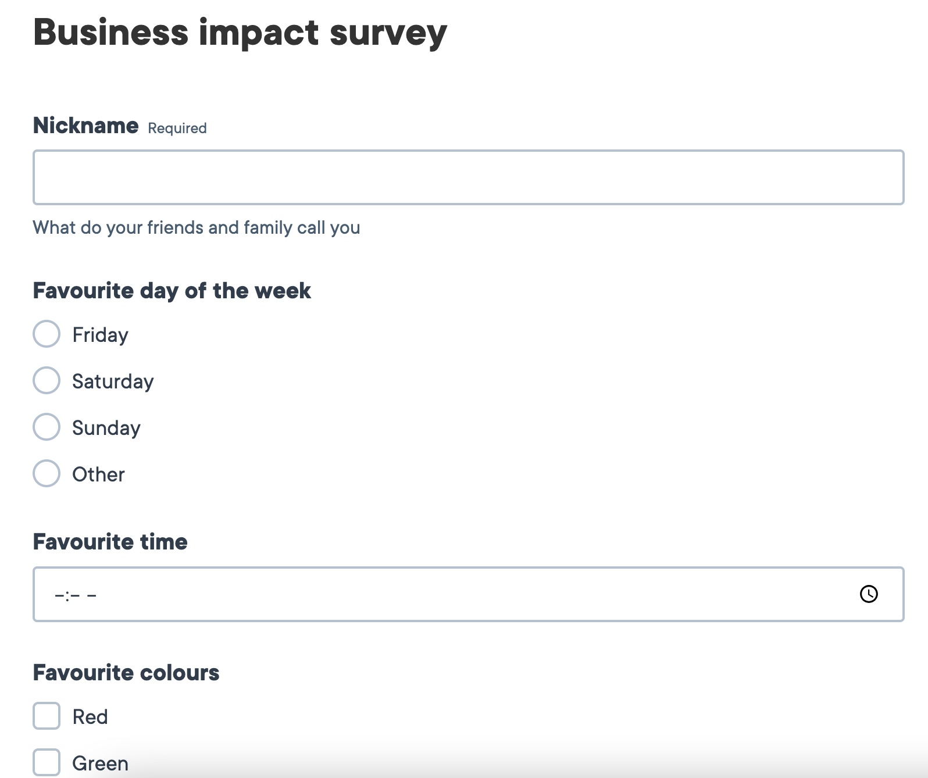Click the Friday text label
928x778 pixels.
100,336
